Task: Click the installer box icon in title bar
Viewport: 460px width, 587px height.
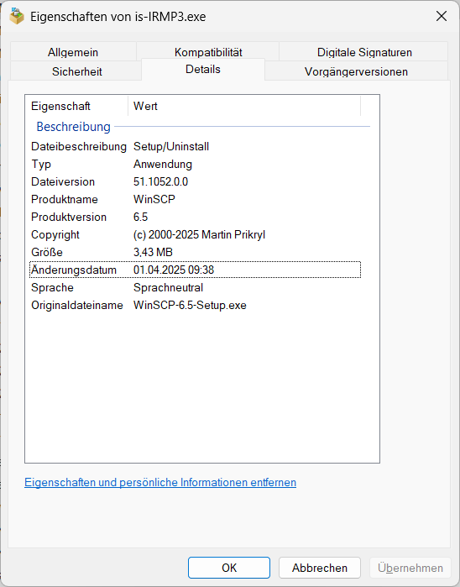Action: (17, 16)
